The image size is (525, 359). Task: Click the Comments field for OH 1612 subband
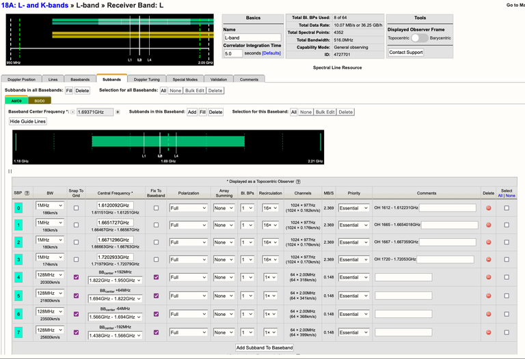[447, 207]
